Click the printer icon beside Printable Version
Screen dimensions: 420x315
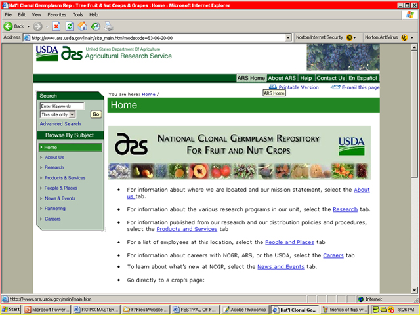click(x=273, y=87)
